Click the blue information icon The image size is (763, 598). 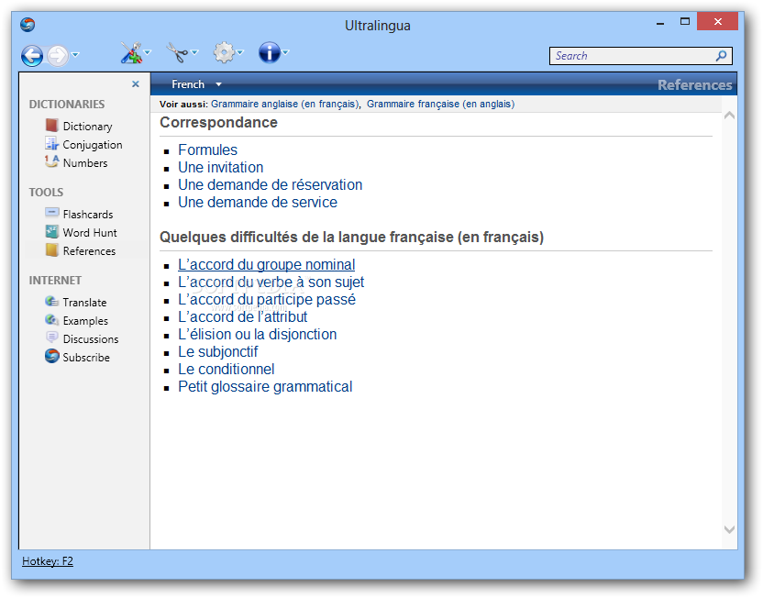coord(270,52)
